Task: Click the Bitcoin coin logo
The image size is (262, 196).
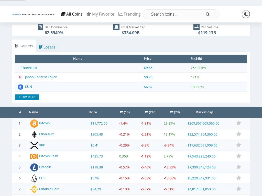Action: (34, 124)
